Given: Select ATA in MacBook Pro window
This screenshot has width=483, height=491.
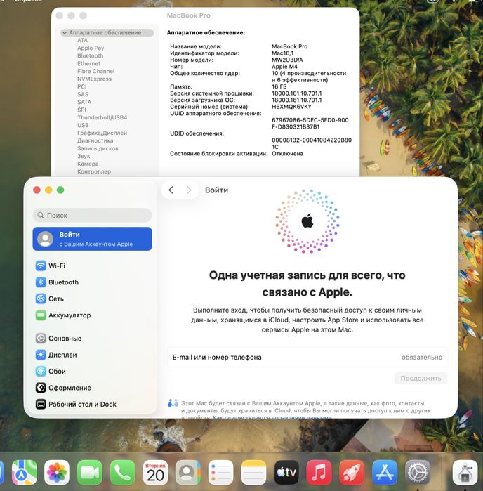Looking at the screenshot, I should pyautogui.click(x=82, y=41).
